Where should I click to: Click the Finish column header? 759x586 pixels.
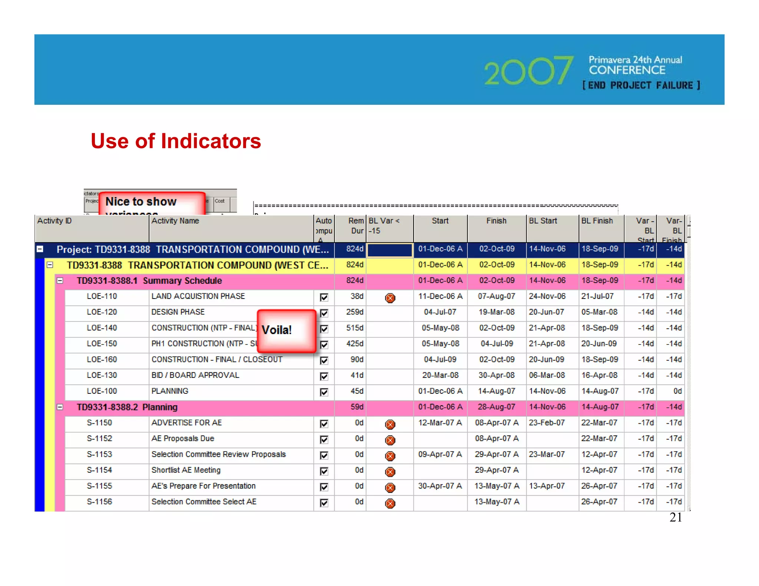coord(497,229)
